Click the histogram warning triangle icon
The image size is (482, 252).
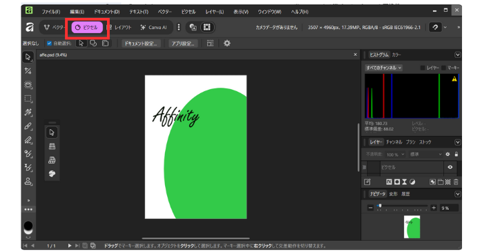[454, 79]
